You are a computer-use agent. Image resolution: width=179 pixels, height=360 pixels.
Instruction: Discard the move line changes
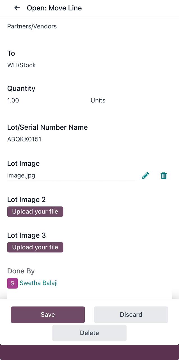[x=131, y=314]
